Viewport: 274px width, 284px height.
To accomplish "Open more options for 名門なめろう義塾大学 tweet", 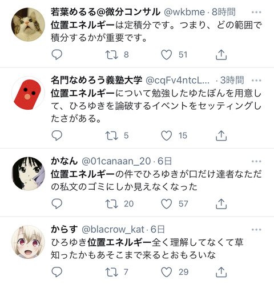I will tap(256, 81).
